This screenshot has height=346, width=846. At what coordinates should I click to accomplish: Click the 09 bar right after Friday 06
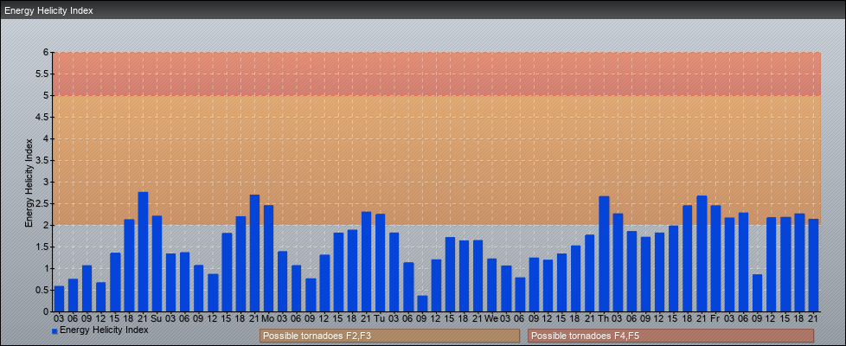[x=758, y=293]
